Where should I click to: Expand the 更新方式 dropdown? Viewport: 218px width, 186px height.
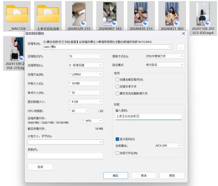pyautogui.click(x=165, y=56)
